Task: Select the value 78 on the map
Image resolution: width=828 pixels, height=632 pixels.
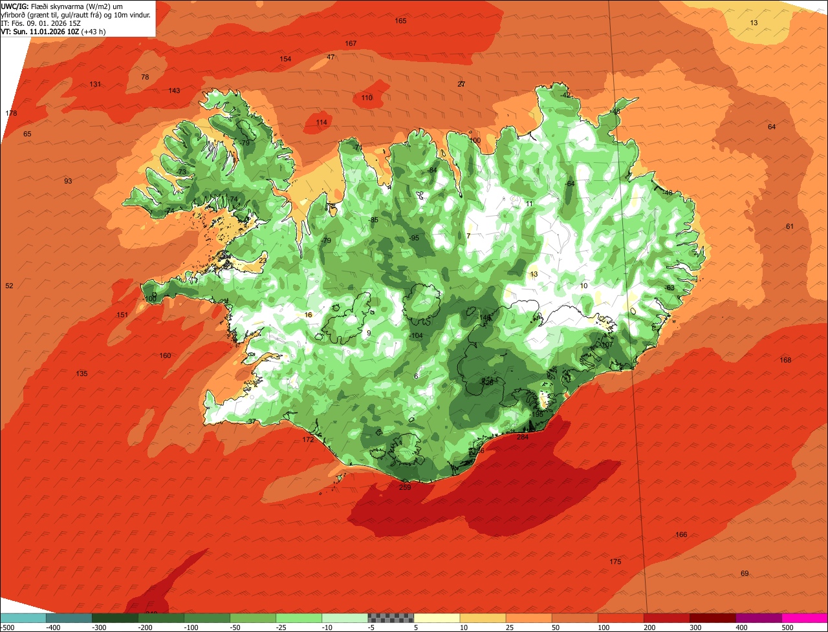Action: [x=145, y=77]
